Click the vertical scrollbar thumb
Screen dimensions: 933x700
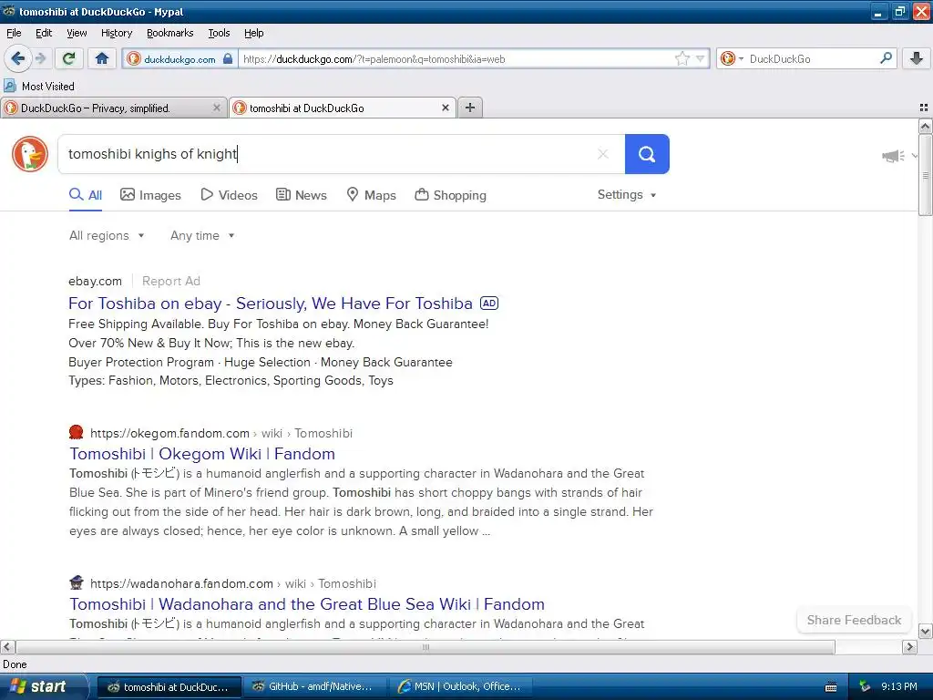point(925,174)
